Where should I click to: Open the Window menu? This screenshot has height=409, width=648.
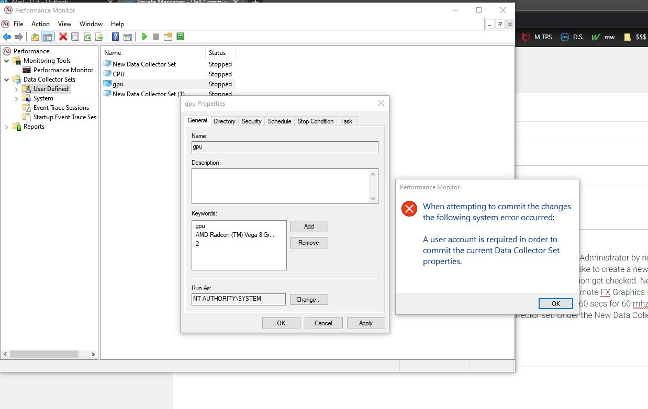(91, 24)
